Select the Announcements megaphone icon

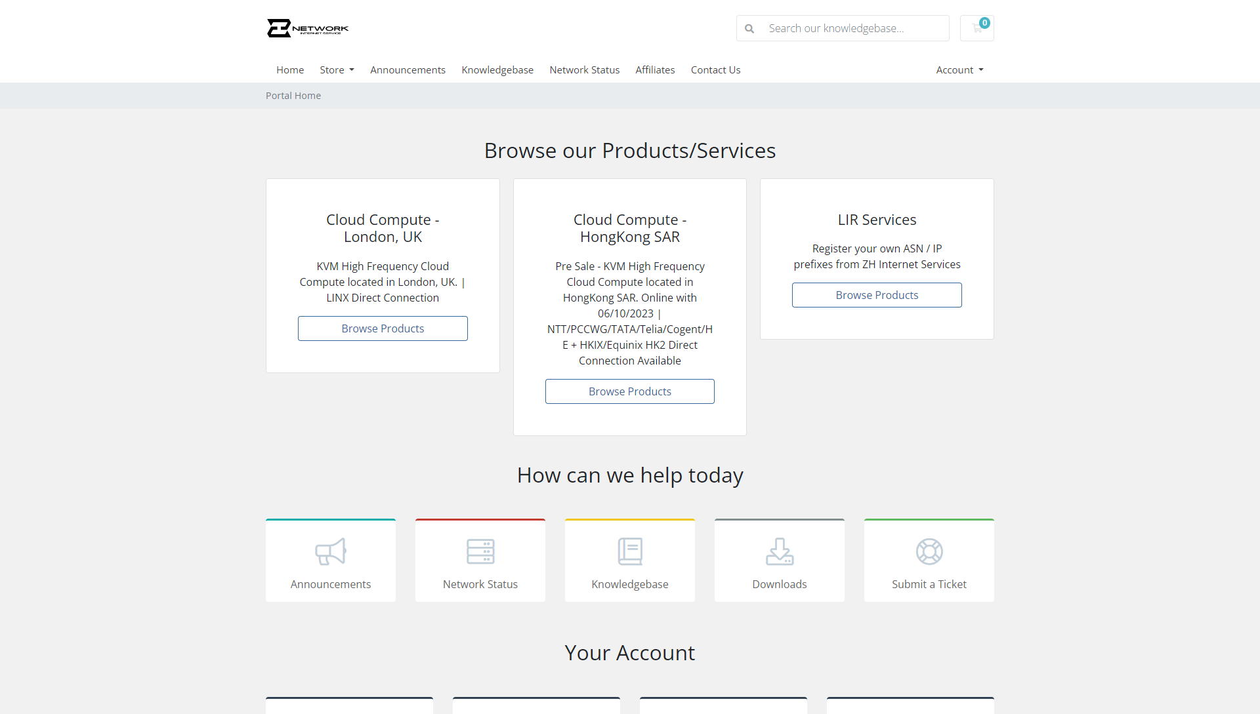[330, 551]
